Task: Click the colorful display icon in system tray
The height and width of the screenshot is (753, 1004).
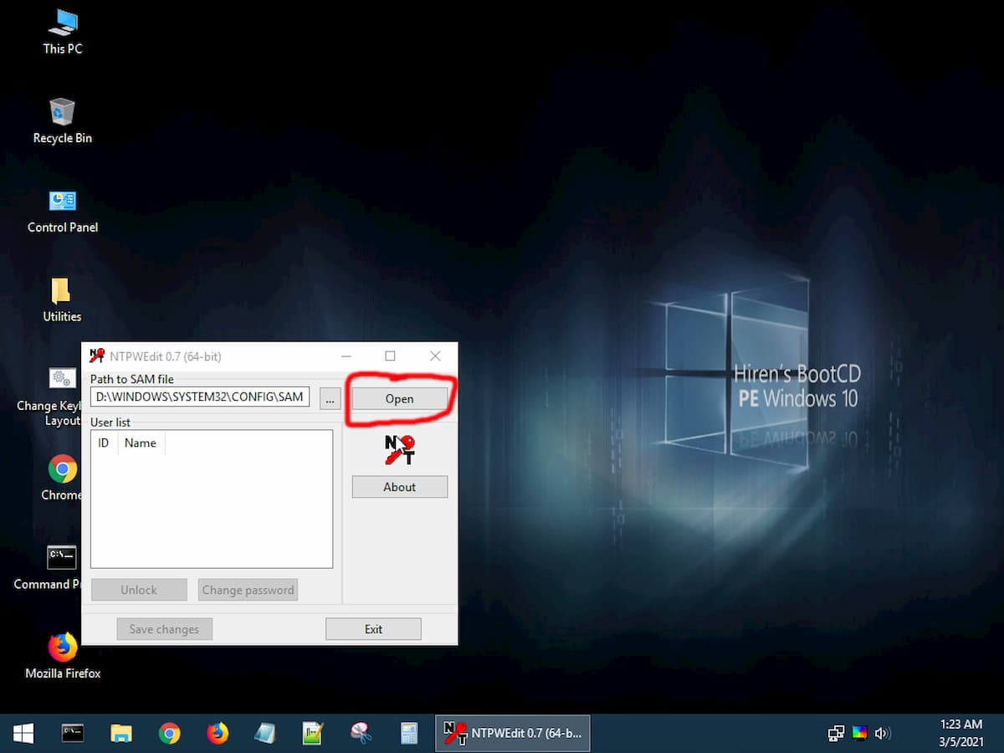Action: pos(859,734)
